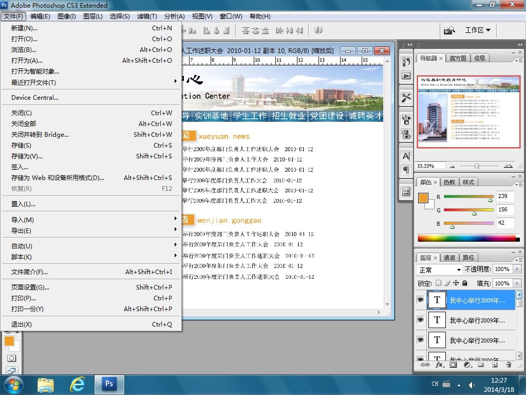Hide the third text layer
Viewport: 526px width, 395px height.
420,340
